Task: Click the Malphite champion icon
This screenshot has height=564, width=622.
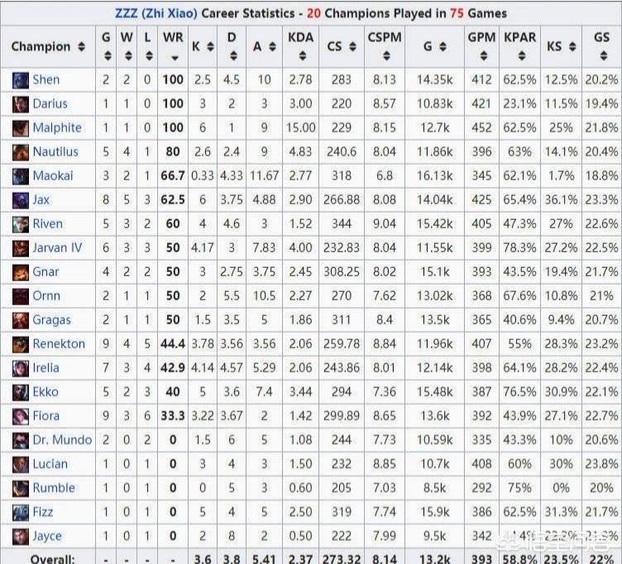Action: click(x=21, y=128)
